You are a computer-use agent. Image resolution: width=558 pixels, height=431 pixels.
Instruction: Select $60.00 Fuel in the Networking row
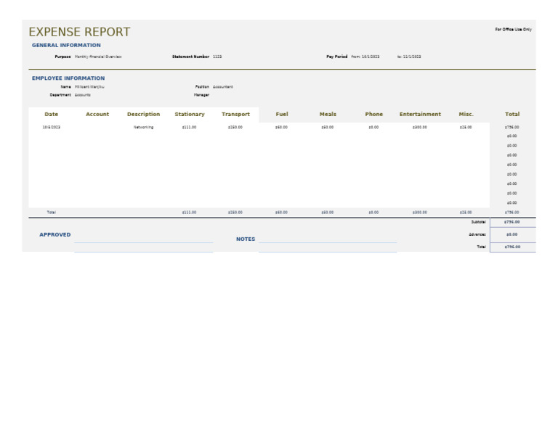281,127
